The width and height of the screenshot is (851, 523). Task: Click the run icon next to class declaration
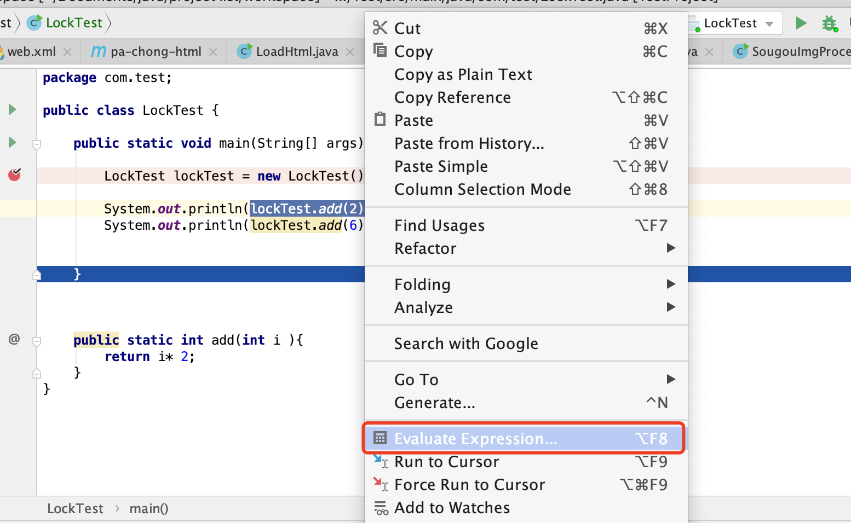point(12,109)
